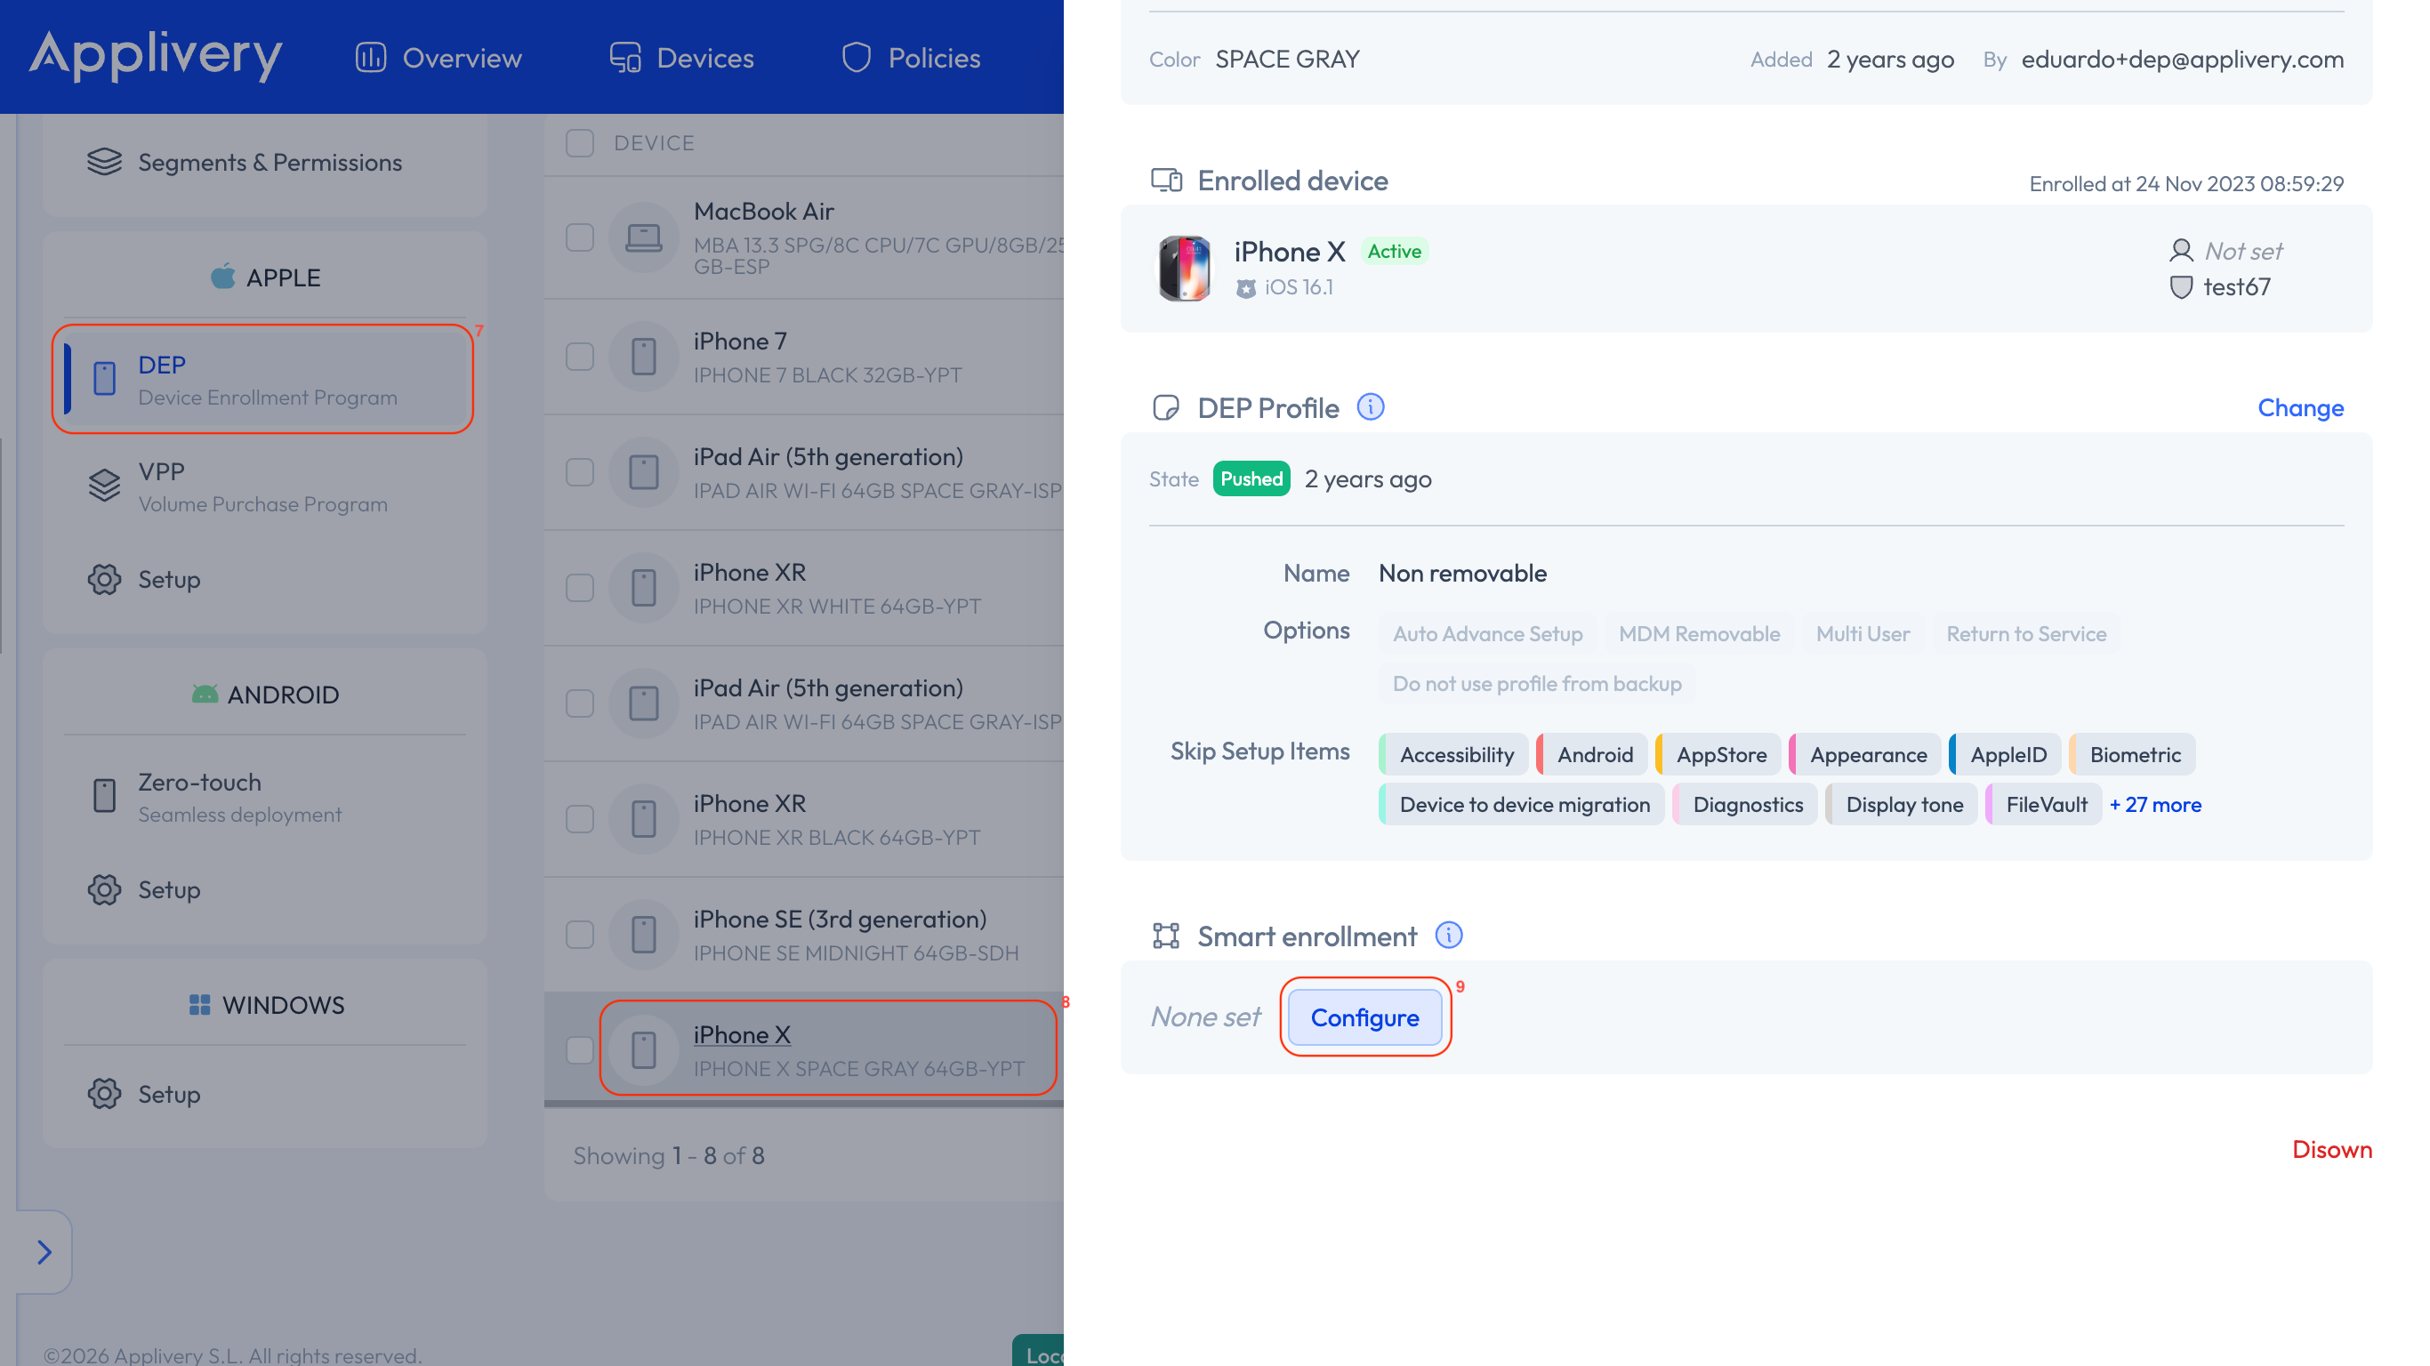Select the VPP Volume Purchase Program icon
2430x1366 pixels.
click(104, 485)
